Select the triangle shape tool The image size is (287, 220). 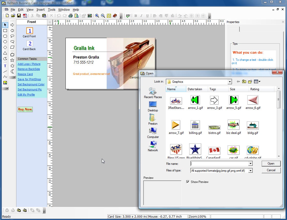tap(5, 53)
